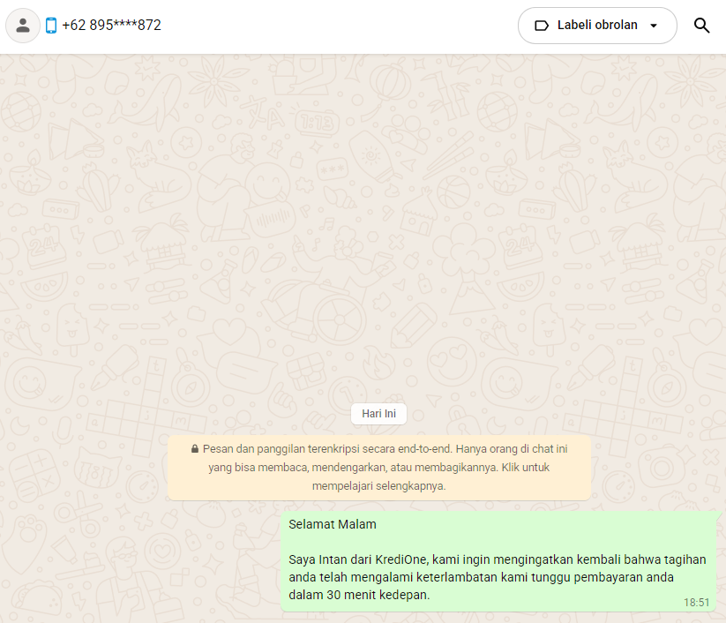Expand the Labeli obrolan dropdown arrow
The image size is (726, 623).
pos(654,26)
